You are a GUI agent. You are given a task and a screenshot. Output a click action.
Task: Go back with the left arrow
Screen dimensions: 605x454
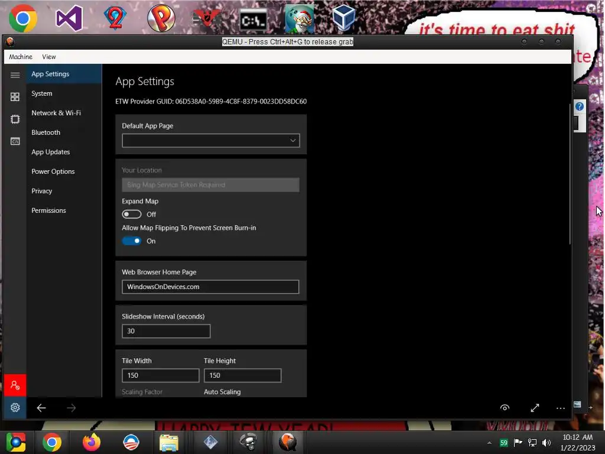[x=41, y=408]
